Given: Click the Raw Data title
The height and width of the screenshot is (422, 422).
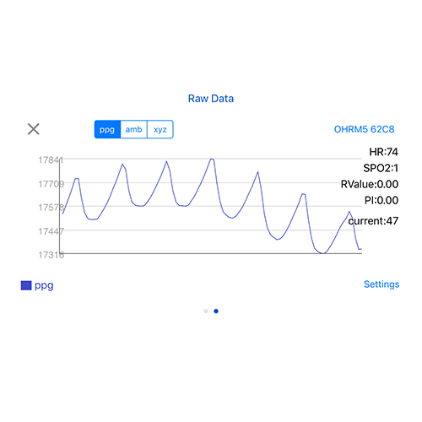Looking at the screenshot, I should pyautogui.click(x=211, y=99).
